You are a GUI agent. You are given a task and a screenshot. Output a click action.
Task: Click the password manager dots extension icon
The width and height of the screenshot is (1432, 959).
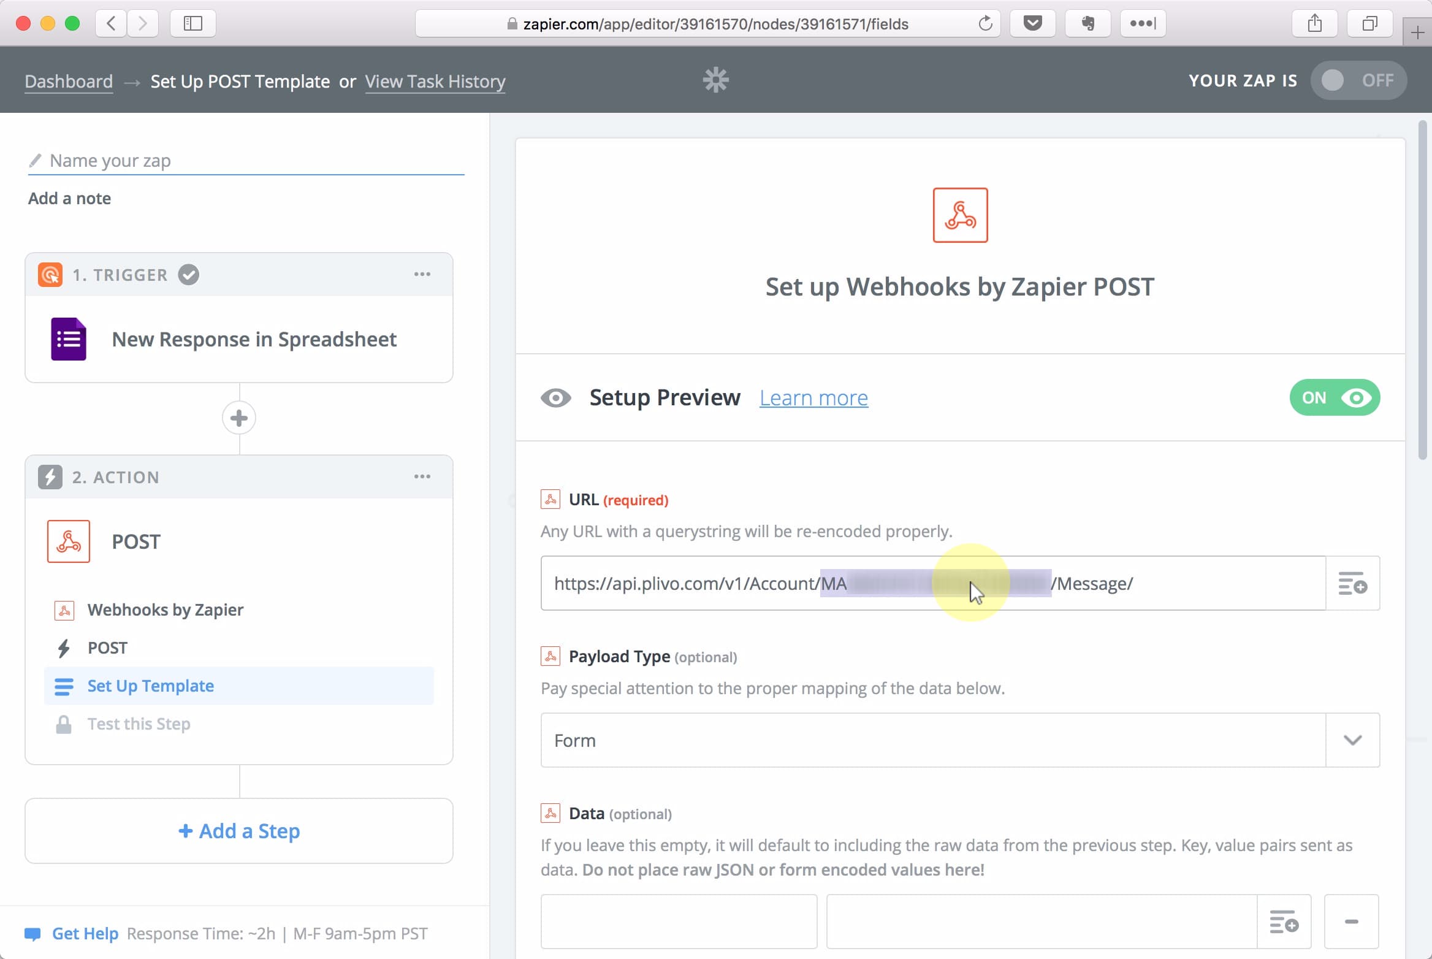(x=1143, y=23)
